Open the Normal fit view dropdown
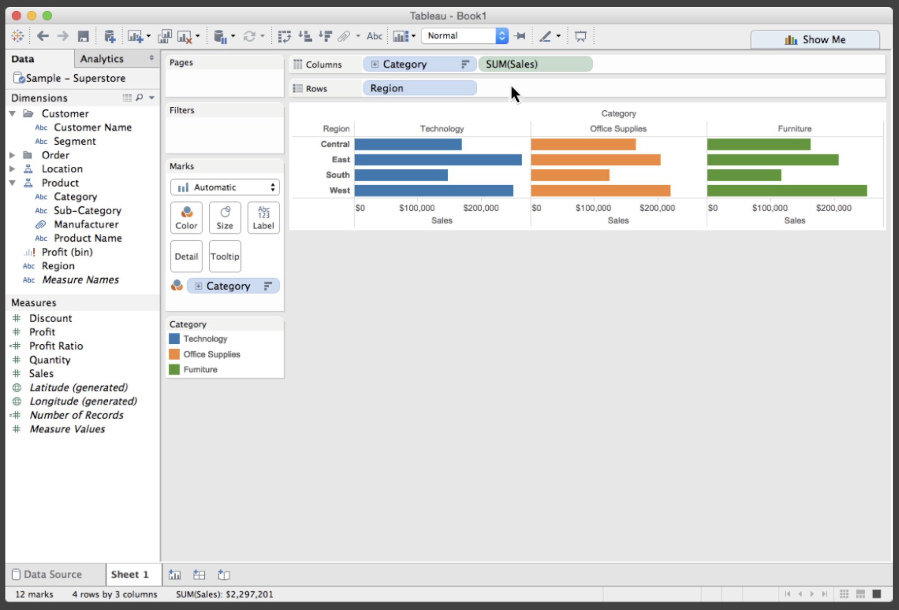The height and width of the screenshot is (610, 899). pos(464,36)
